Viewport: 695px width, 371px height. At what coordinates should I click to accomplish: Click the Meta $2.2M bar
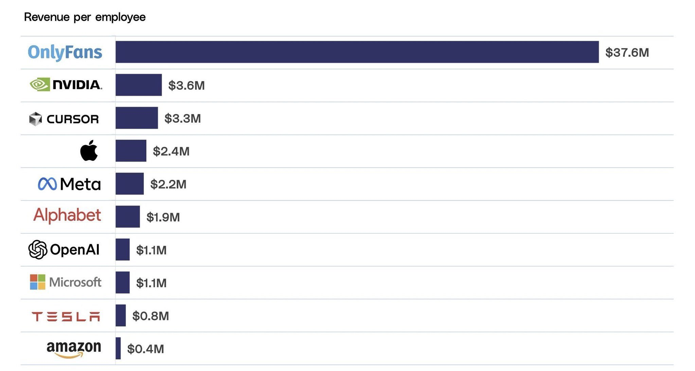129,184
